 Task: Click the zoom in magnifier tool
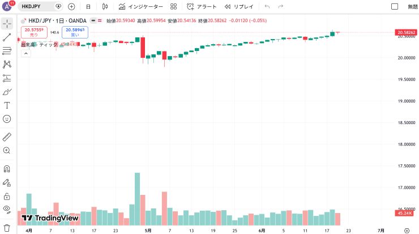pyautogui.click(x=7, y=151)
